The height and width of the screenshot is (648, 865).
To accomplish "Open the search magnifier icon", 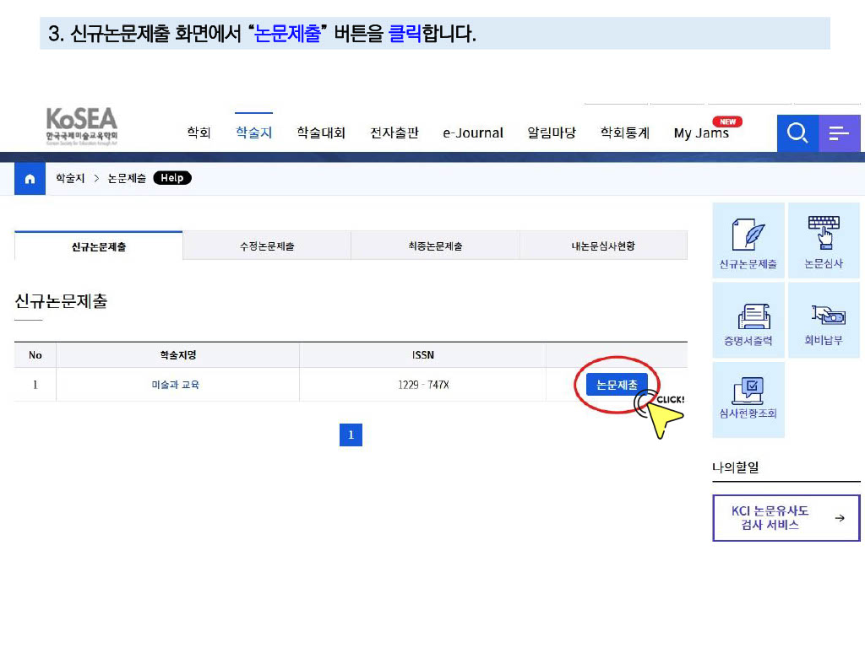I will coord(797,133).
